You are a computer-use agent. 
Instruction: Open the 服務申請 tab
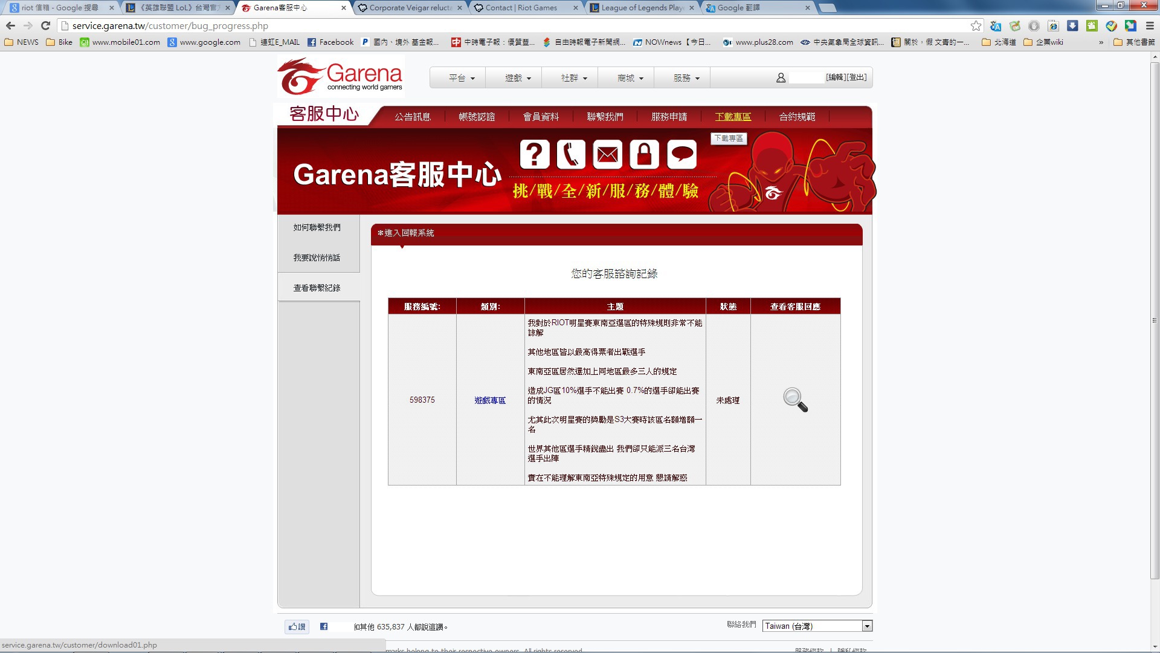669,117
